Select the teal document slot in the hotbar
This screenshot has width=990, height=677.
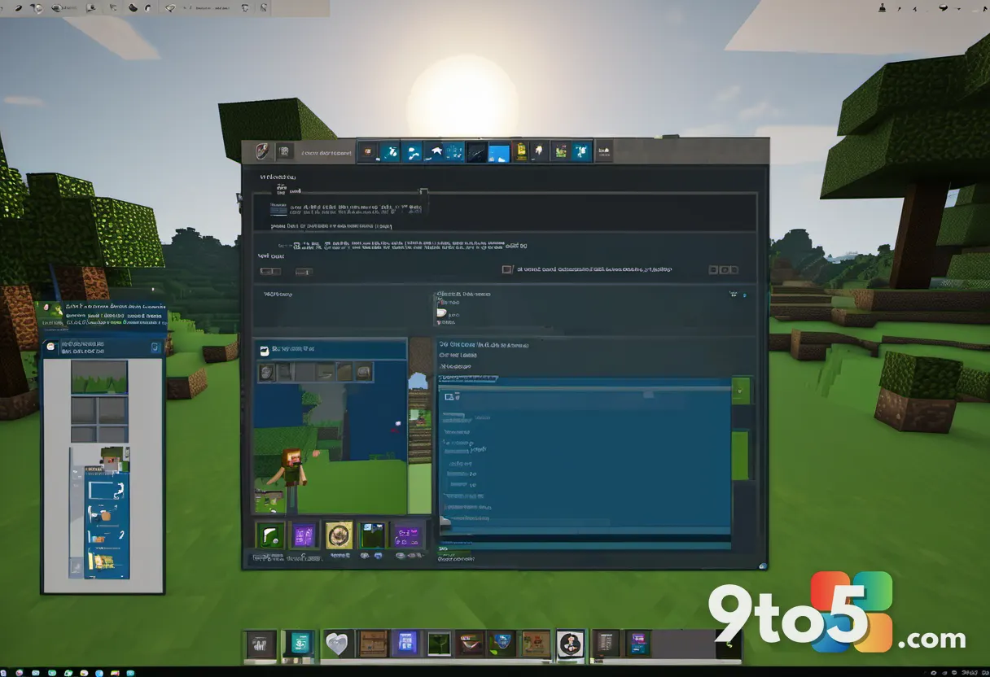pos(299,644)
